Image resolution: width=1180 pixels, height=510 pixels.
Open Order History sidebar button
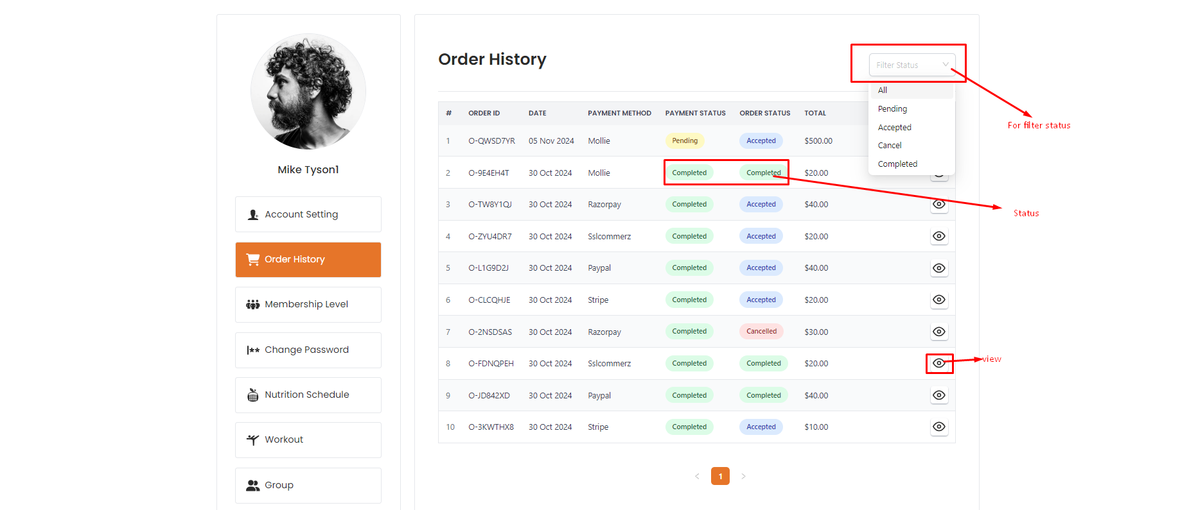[x=308, y=259]
